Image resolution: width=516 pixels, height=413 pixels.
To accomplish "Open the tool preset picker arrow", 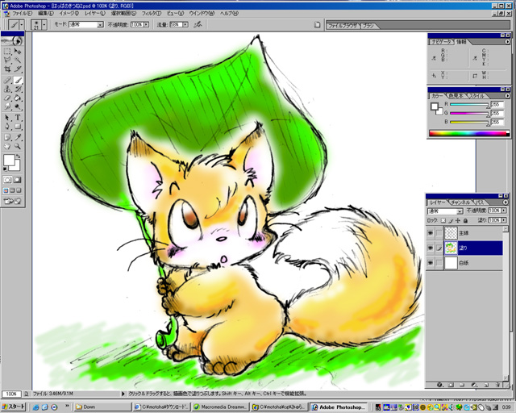I will click(x=22, y=25).
